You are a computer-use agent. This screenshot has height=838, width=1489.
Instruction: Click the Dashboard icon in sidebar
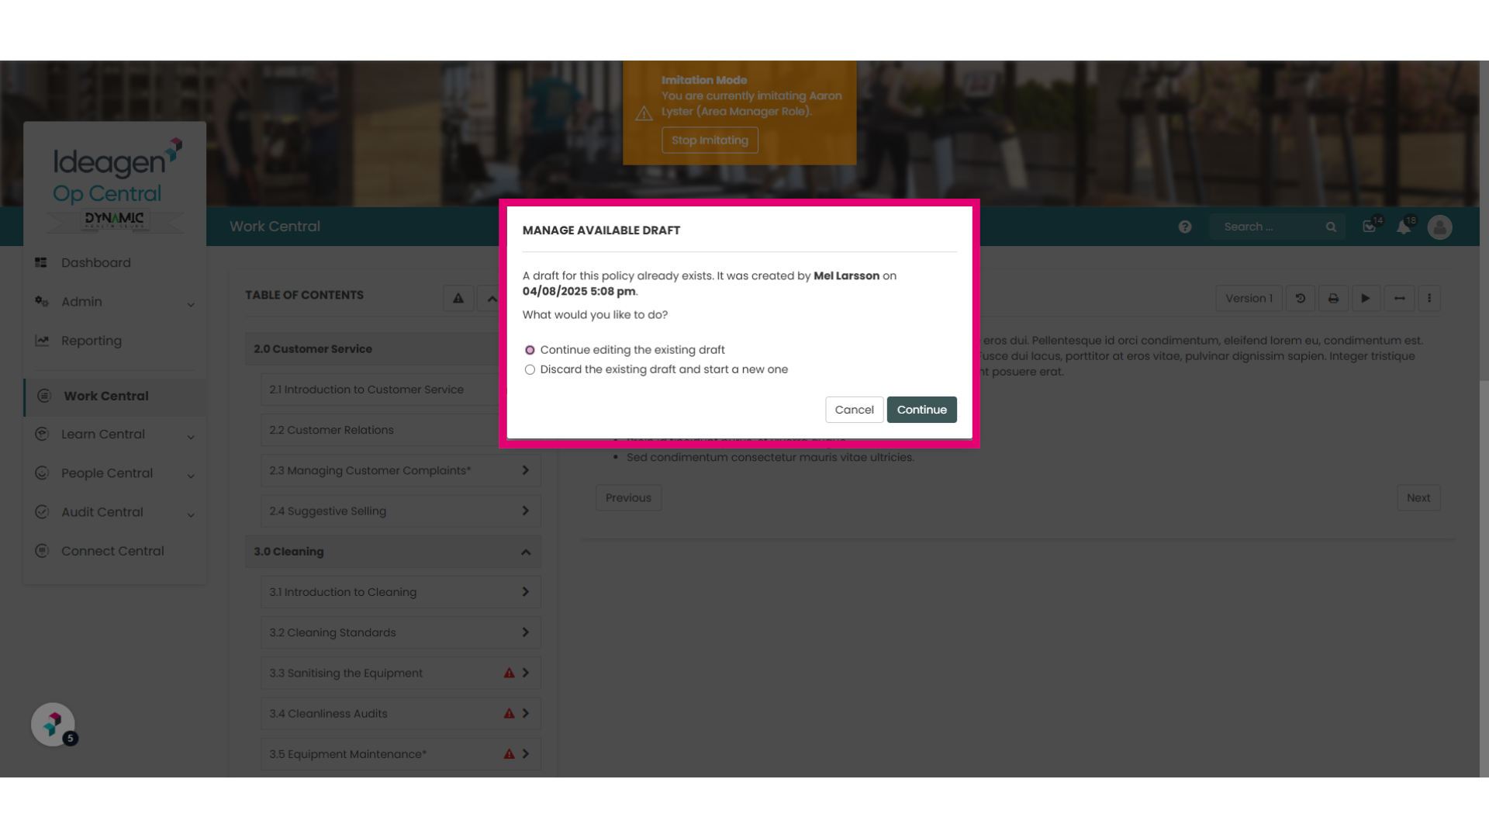41,263
